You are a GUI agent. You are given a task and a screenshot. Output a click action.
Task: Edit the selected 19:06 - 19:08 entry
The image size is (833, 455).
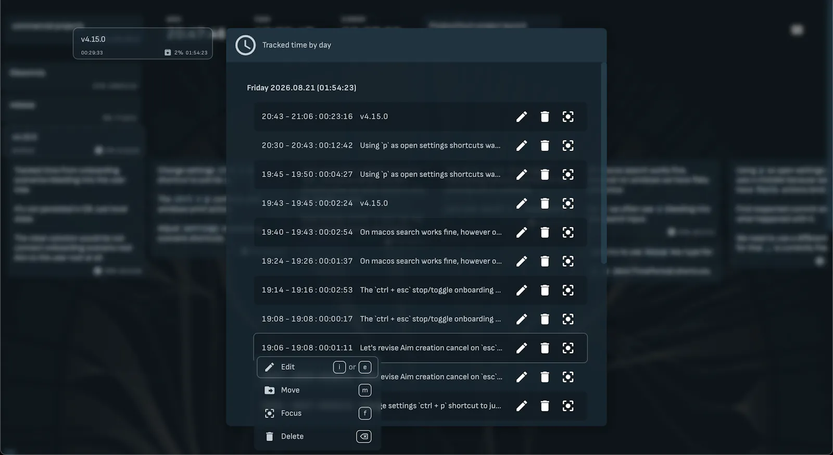tap(521, 348)
